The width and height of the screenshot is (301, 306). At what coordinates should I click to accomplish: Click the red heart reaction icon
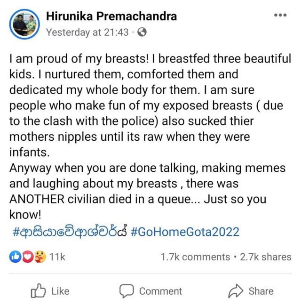25,257
